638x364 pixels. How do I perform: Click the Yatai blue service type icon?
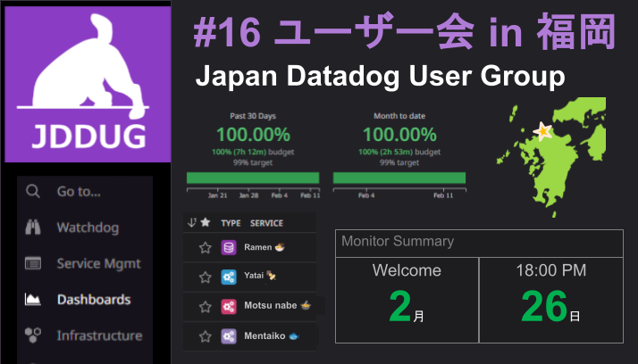(x=229, y=277)
